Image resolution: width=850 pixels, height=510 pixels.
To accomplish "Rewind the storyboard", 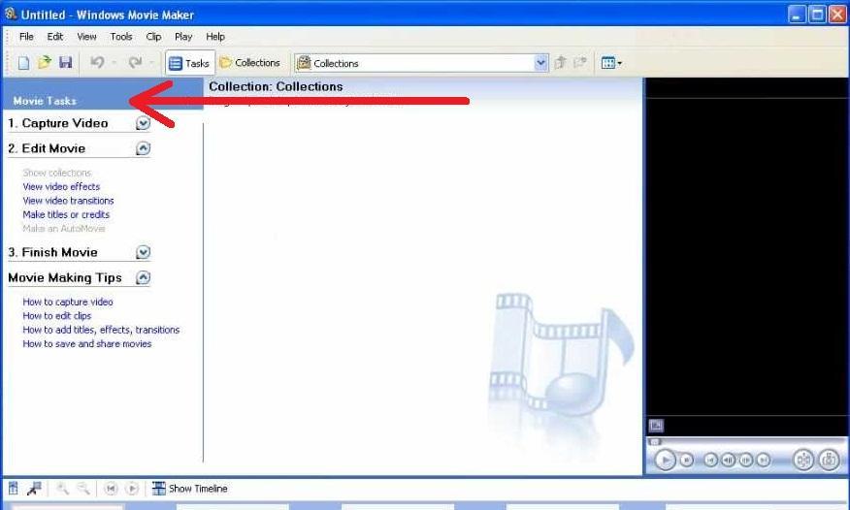I will pos(111,489).
